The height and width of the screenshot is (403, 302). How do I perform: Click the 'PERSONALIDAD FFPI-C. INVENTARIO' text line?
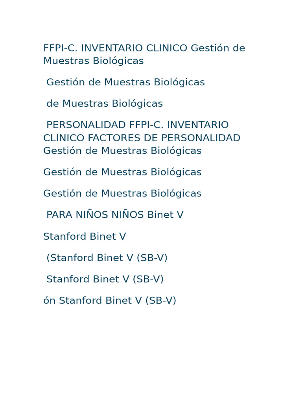[137, 125]
